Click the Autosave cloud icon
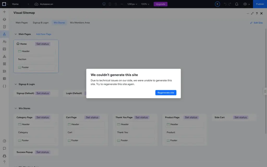267x167 pixels. tap(36, 4)
